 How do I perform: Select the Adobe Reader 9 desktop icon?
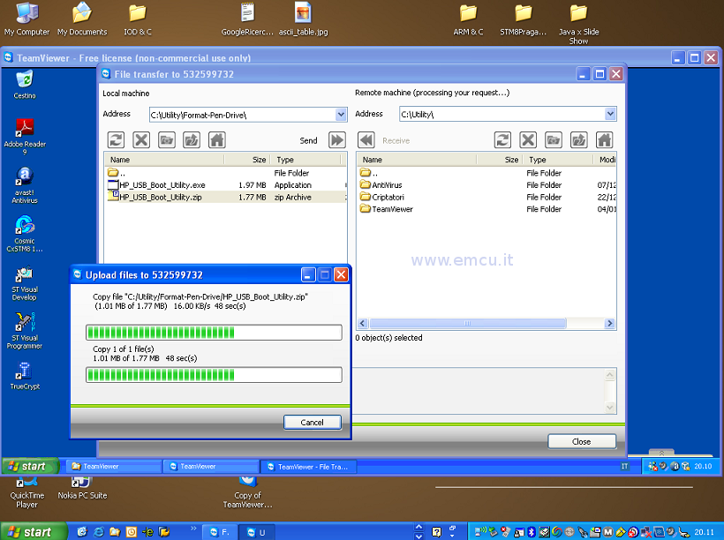25,136
